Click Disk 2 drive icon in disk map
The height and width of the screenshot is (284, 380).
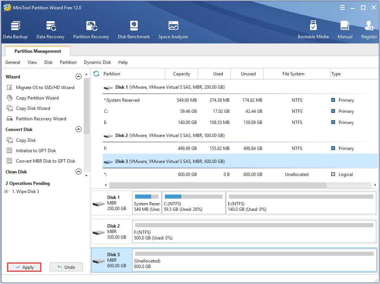click(98, 232)
